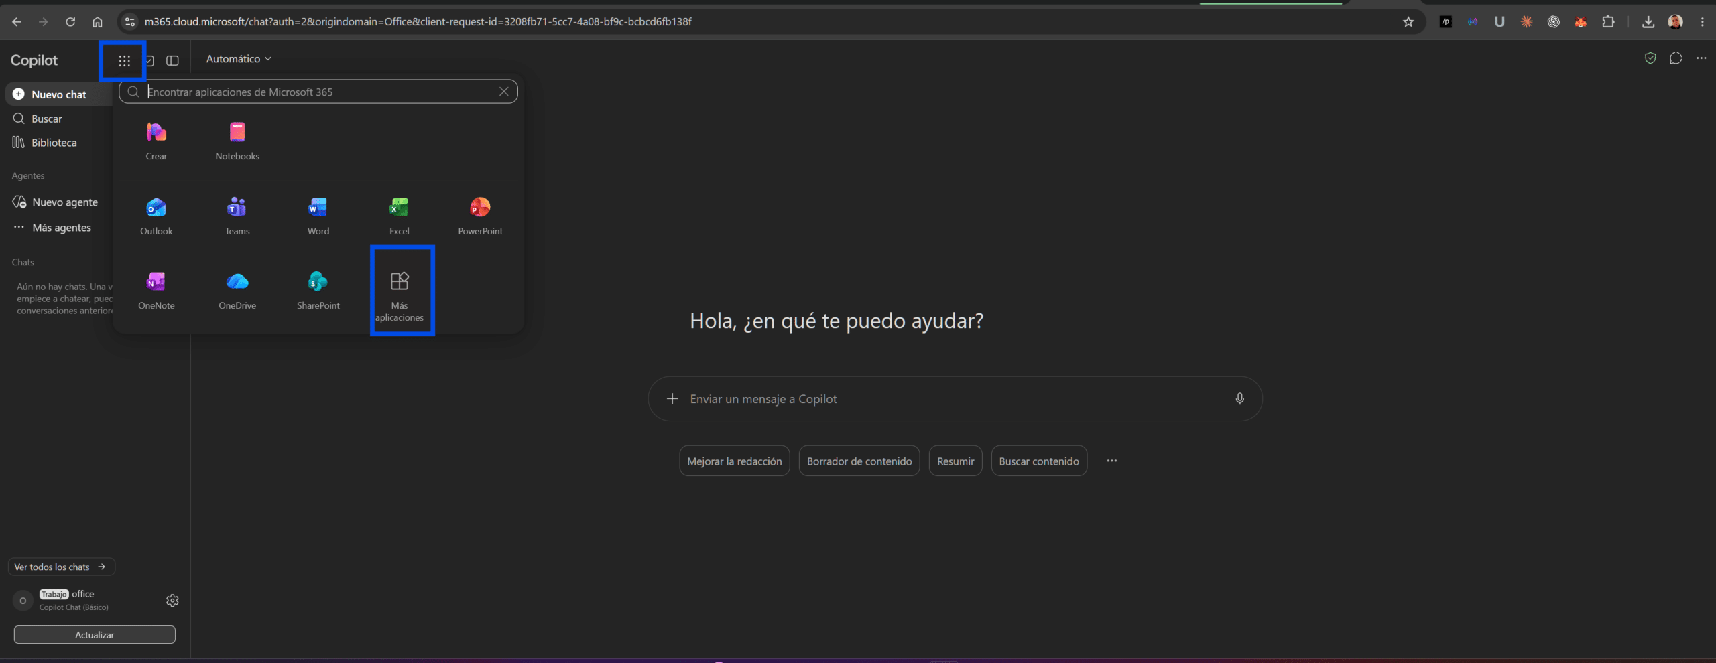Open settings gear next to account
This screenshot has width=1716, height=663.
(x=172, y=601)
